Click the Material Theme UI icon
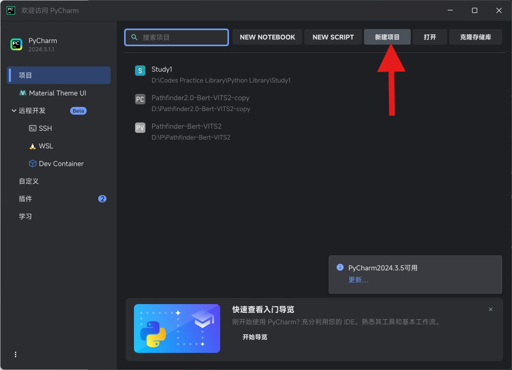The image size is (512, 370). click(x=22, y=93)
